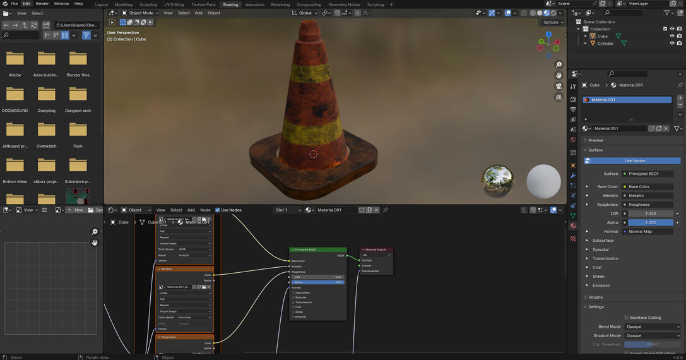
Task: Click New image button in image editor
Action: tap(75, 210)
